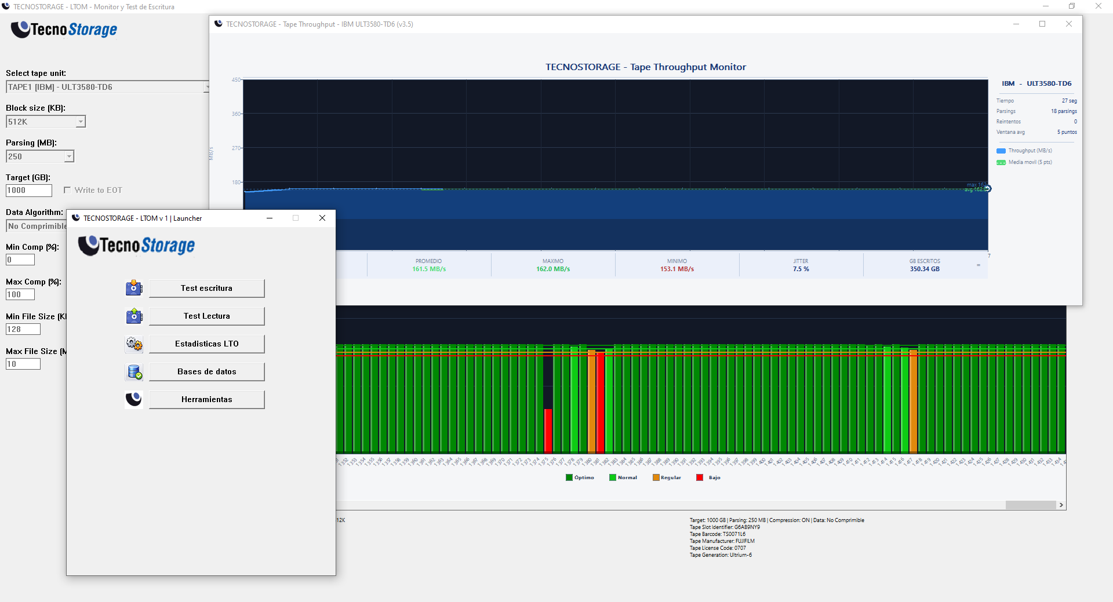Enable the Write to EOT checkbox
1113x602 pixels.
pos(67,190)
